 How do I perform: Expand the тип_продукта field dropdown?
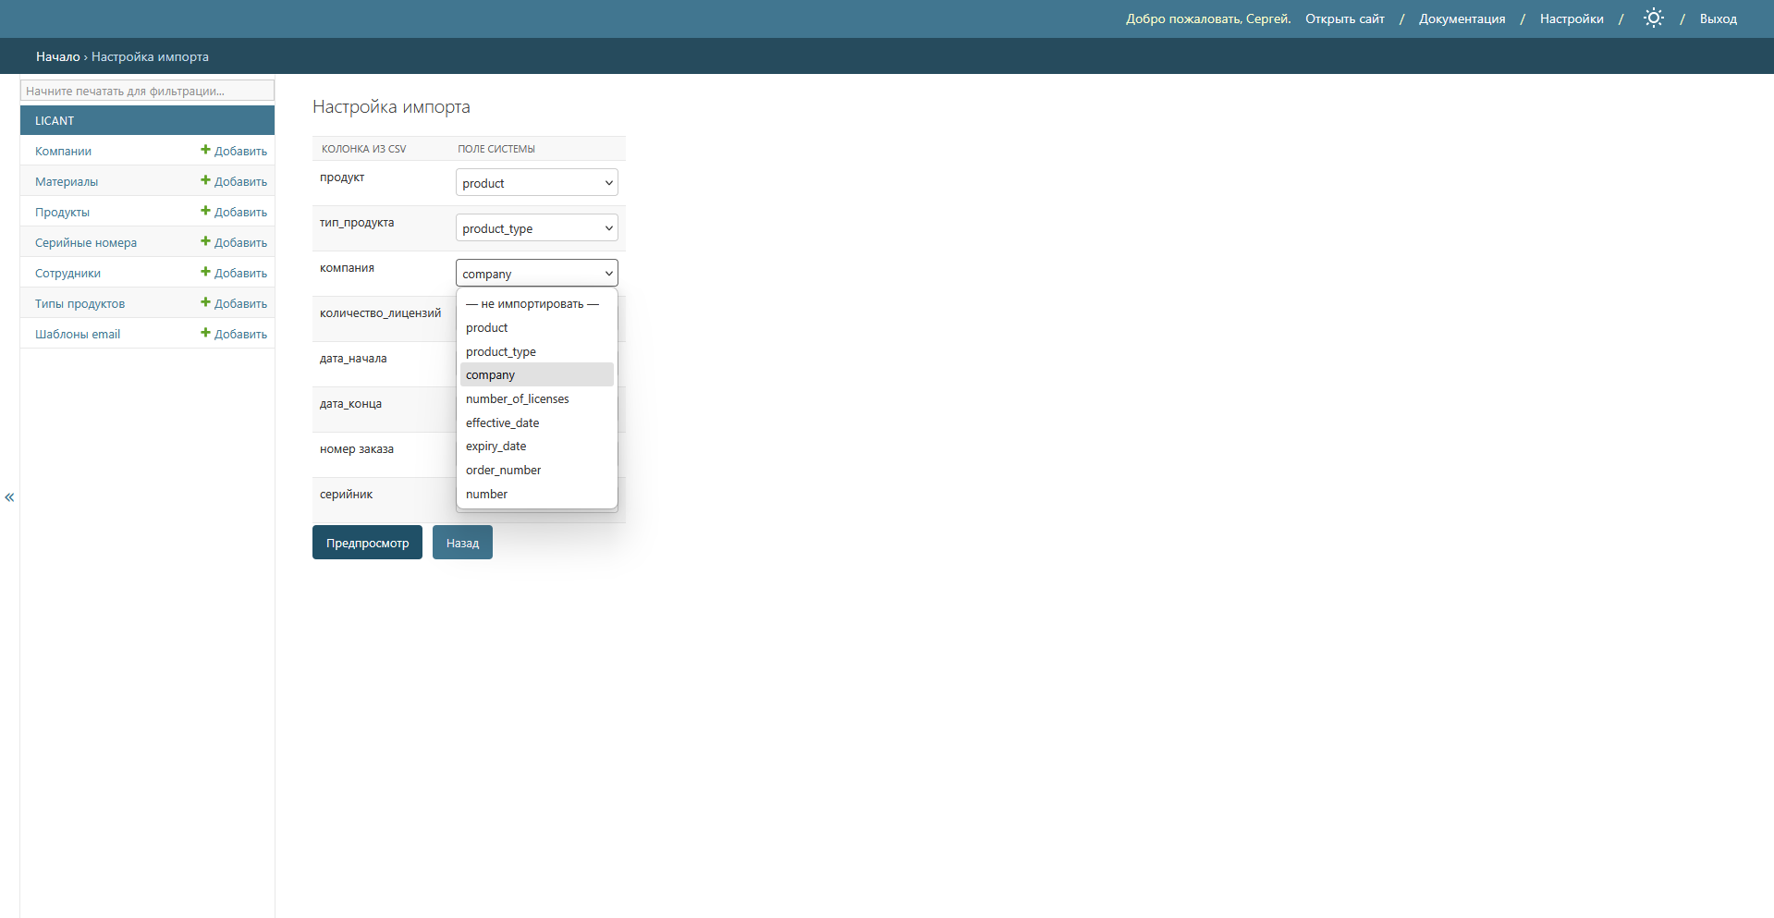click(536, 228)
